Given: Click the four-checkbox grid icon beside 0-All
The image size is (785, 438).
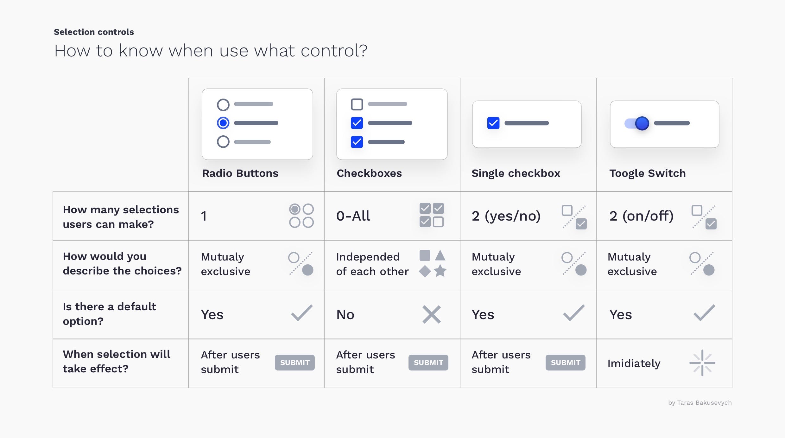Looking at the screenshot, I should coord(431,215).
